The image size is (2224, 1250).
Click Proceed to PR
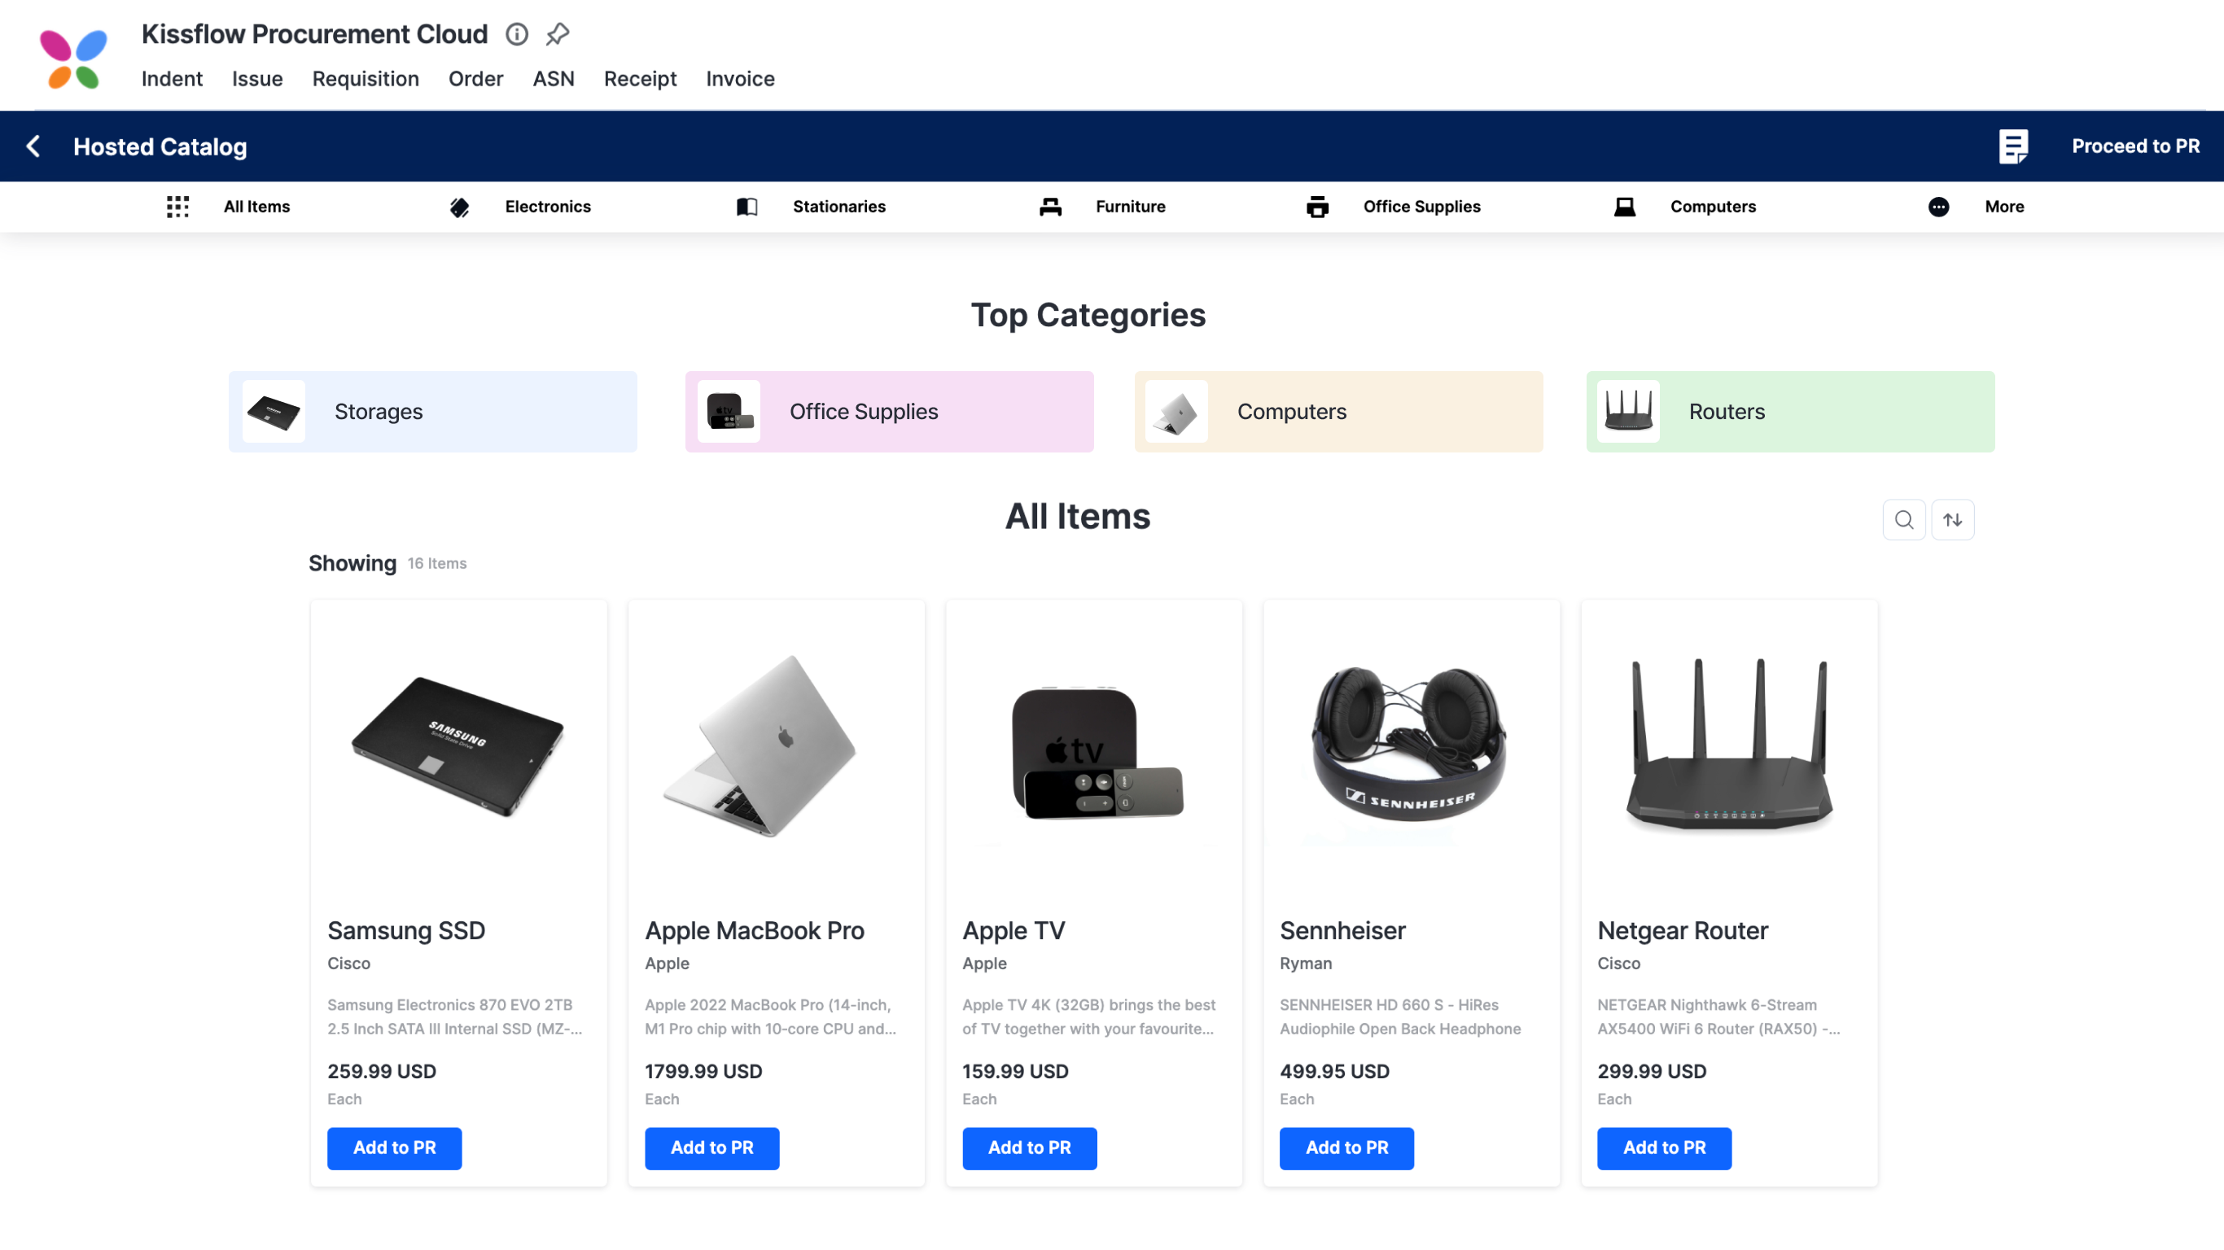click(x=2135, y=146)
